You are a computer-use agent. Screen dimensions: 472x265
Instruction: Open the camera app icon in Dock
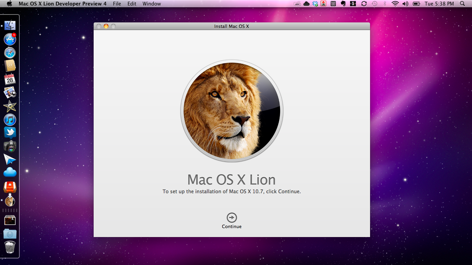(x=10, y=146)
